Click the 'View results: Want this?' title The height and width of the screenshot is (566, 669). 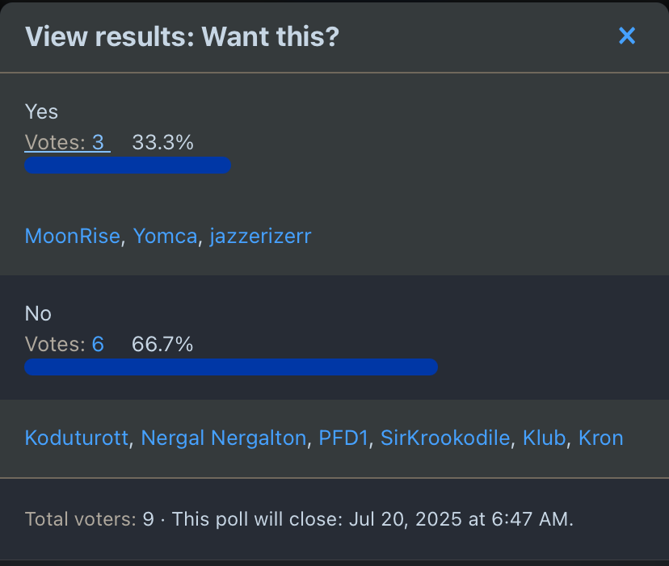pos(182,36)
